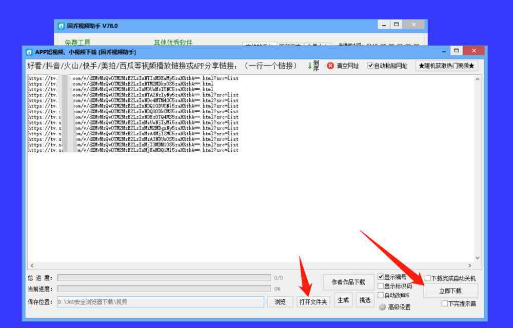
Task: Click the URL list scroll-left arrow
Action: (32, 265)
